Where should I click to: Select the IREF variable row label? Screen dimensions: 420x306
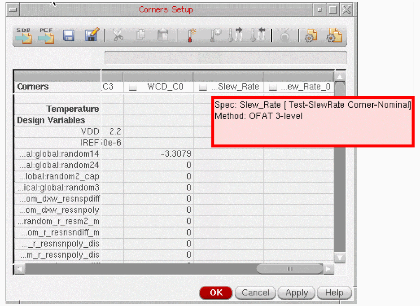[90, 143]
